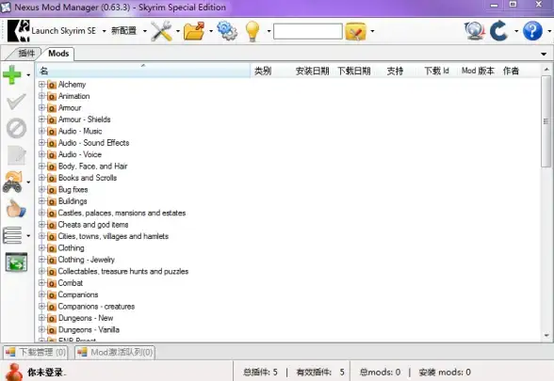Switch to the 插件 tab
554x381 pixels.
(x=26, y=54)
